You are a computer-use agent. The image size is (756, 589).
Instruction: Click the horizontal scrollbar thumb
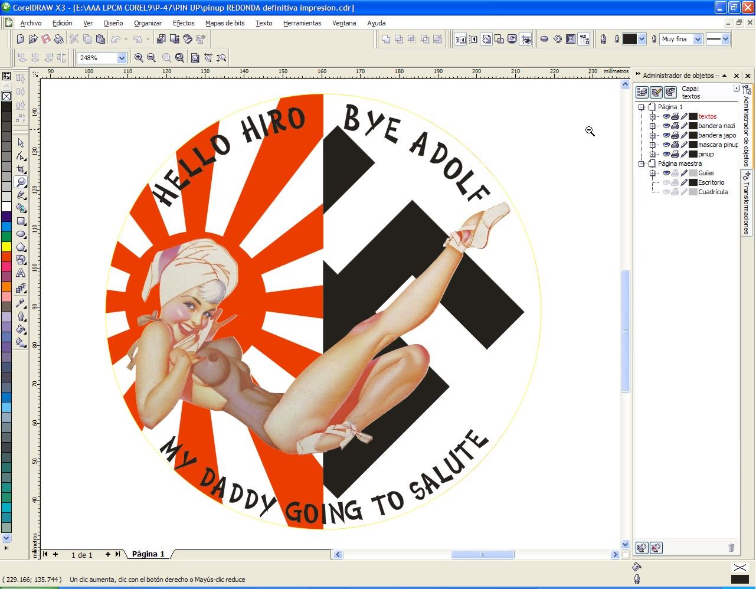[x=483, y=554]
